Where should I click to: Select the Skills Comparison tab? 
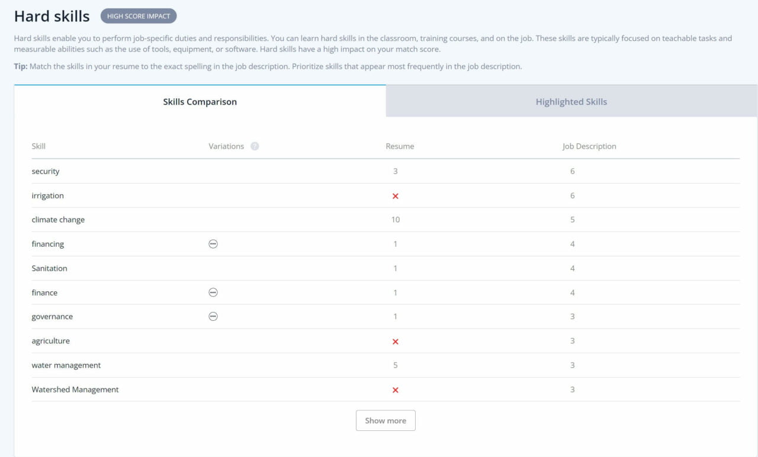[x=200, y=102]
